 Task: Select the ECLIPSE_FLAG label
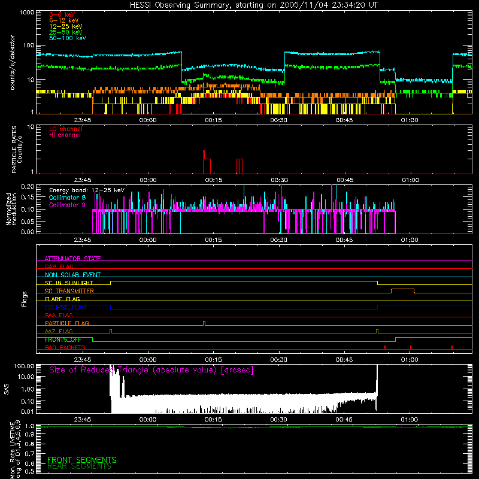click(x=65, y=307)
